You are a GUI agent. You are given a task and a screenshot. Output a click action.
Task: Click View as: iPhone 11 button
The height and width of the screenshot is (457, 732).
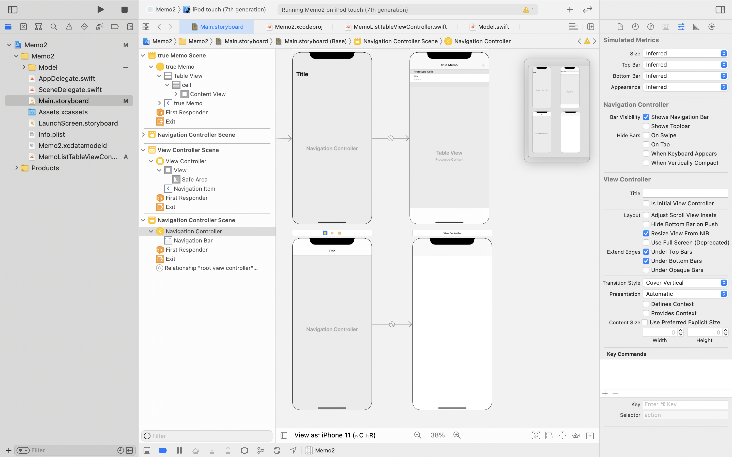[x=334, y=435]
